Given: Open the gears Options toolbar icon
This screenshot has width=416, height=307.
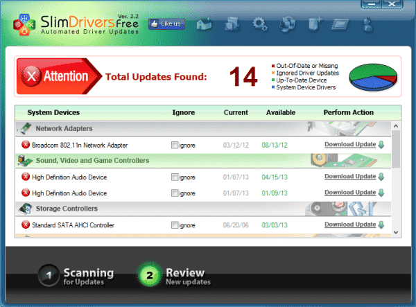Looking at the screenshot, I should (x=260, y=24).
